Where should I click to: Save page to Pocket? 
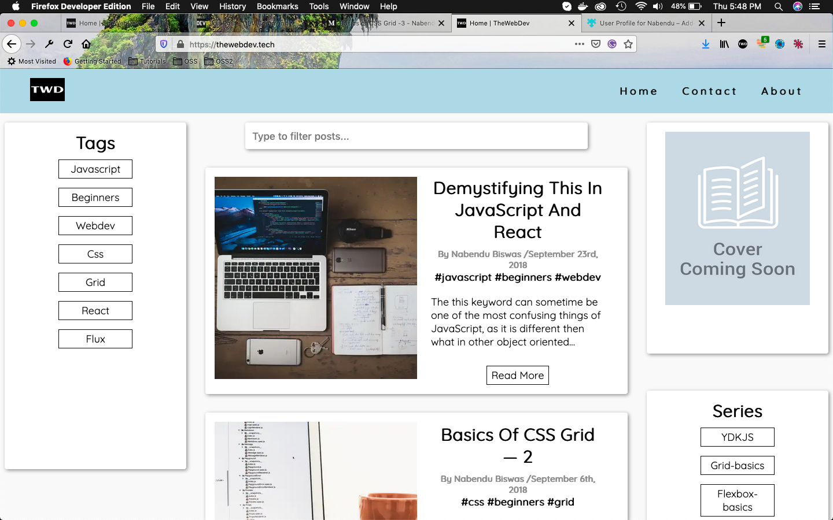click(x=596, y=44)
